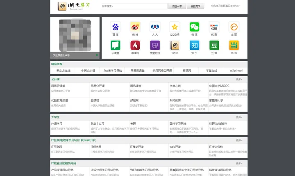
Task: Open WEB前端学习网站导航 link
Action: click(144, 170)
